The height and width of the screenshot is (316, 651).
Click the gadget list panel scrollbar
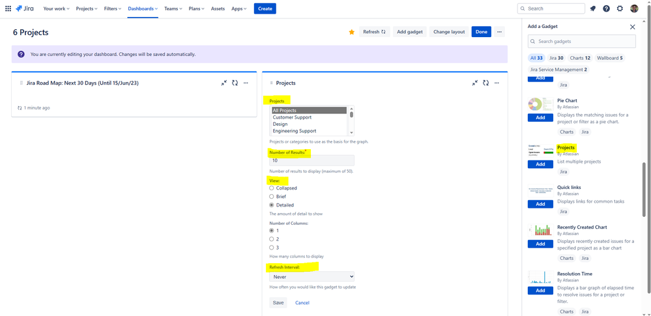(644, 189)
